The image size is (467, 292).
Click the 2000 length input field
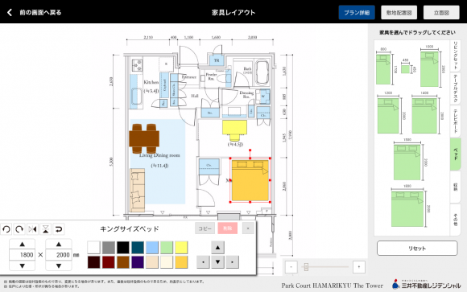click(59, 255)
